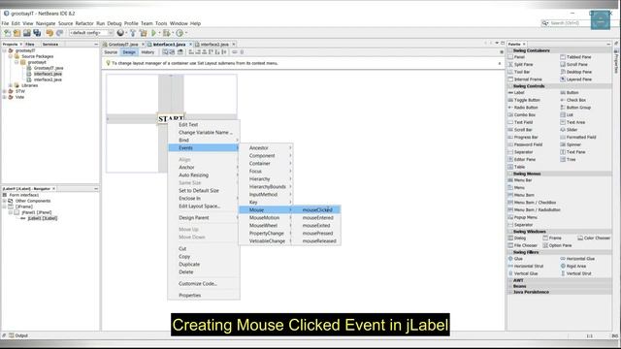Select the Color Chooser palette item
The height and width of the screenshot is (349, 621).
coord(594,238)
